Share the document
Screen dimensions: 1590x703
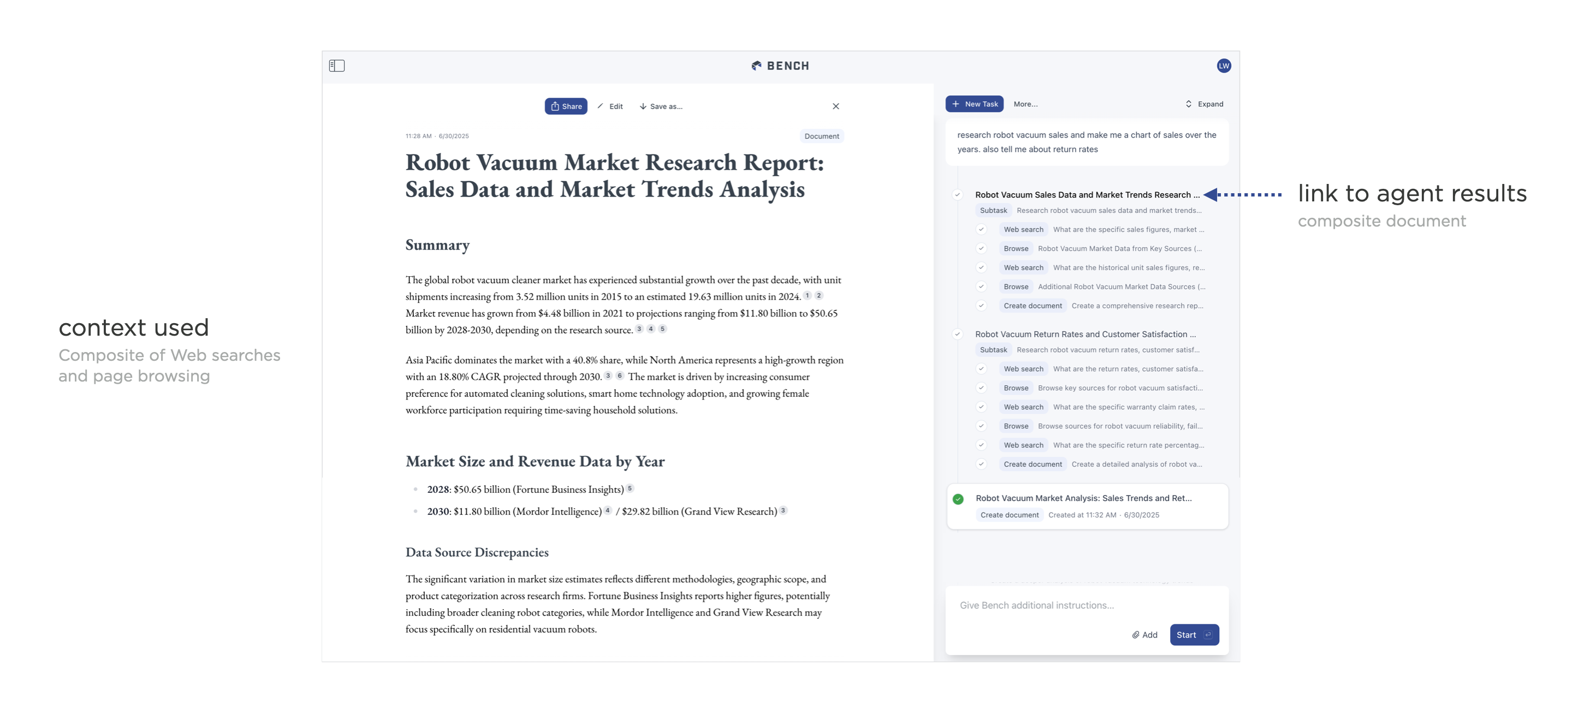click(566, 106)
